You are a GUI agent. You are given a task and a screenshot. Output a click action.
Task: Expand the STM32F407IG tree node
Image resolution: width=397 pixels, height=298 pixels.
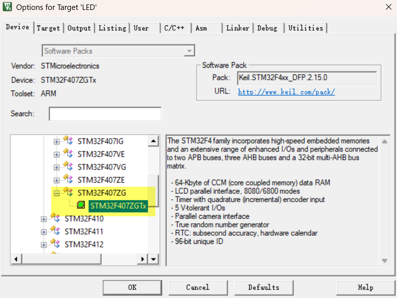point(57,141)
